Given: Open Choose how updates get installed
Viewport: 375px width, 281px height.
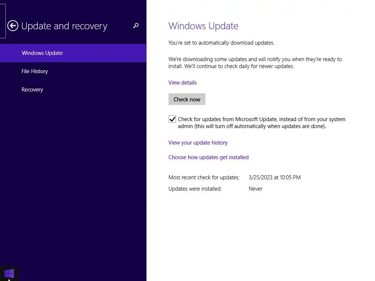Looking at the screenshot, I should pyautogui.click(x=208, y=157).
